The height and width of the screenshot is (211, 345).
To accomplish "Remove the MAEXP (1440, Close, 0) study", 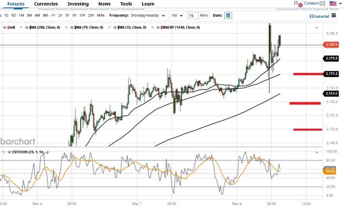I will (152, 28).
